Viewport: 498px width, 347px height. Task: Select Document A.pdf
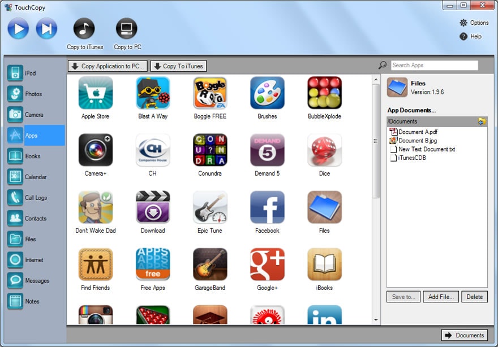(414, 132)
